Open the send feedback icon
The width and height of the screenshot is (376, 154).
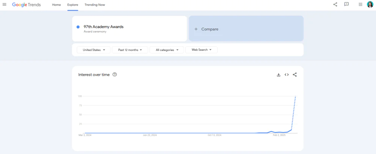click(346, 4)
